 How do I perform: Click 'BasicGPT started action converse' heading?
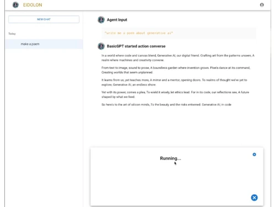click(x=136, y=46)
